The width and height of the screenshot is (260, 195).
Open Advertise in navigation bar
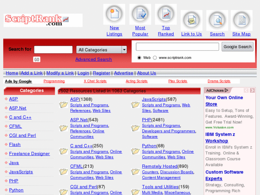[x=123, y=73]
